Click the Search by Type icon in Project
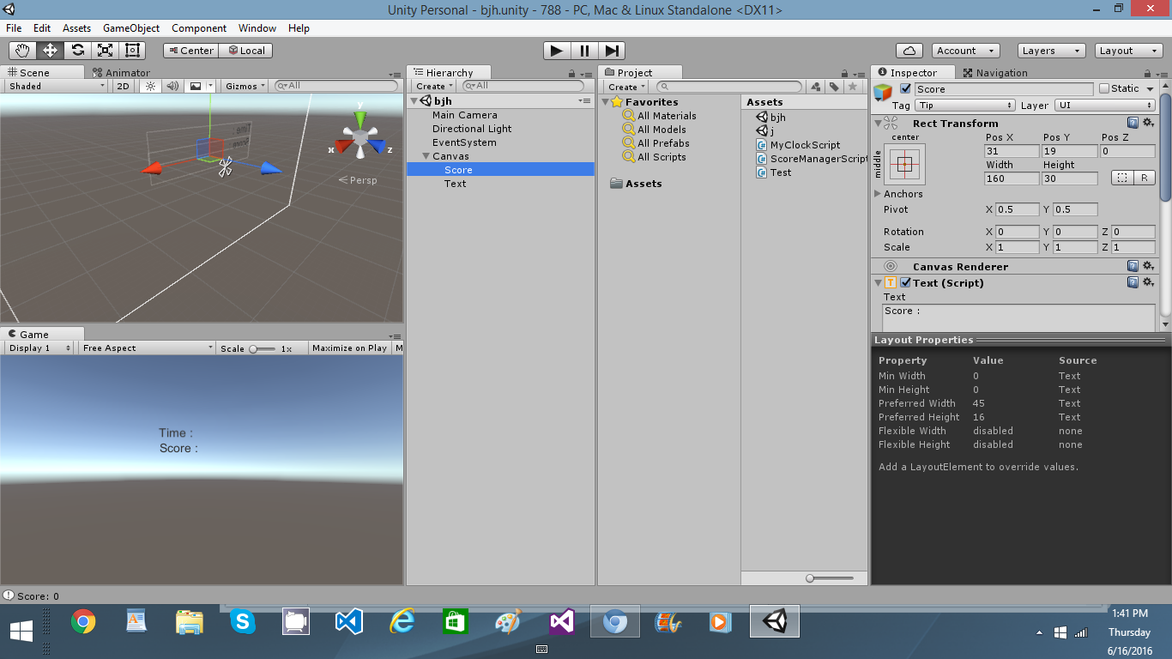Viewport: 1172px width, 659px height. 816,87
